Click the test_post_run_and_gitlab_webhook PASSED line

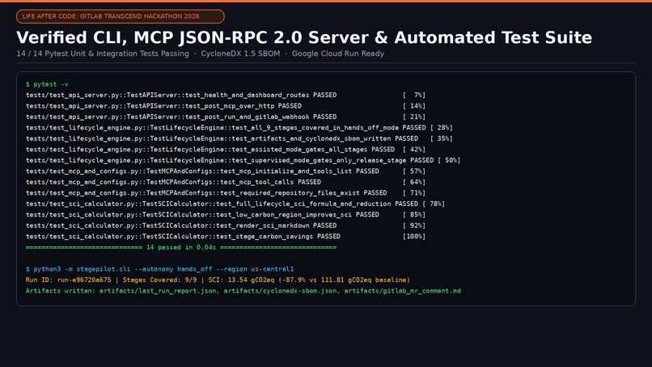[x=226, y=117]
